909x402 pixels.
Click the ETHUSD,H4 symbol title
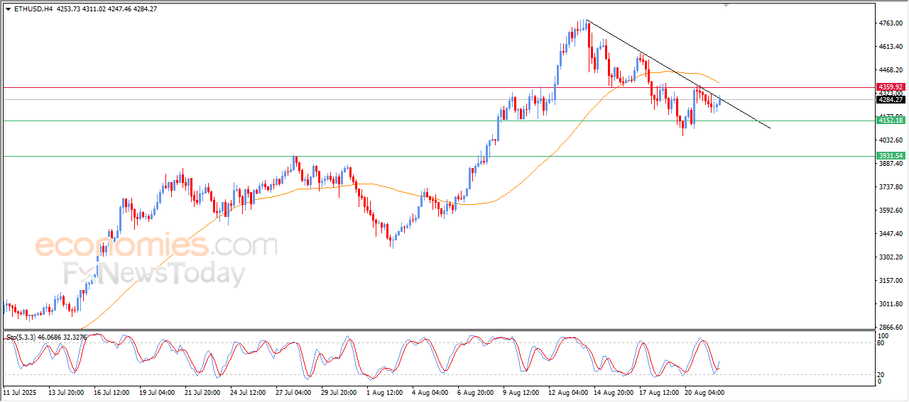click(33, 9)
